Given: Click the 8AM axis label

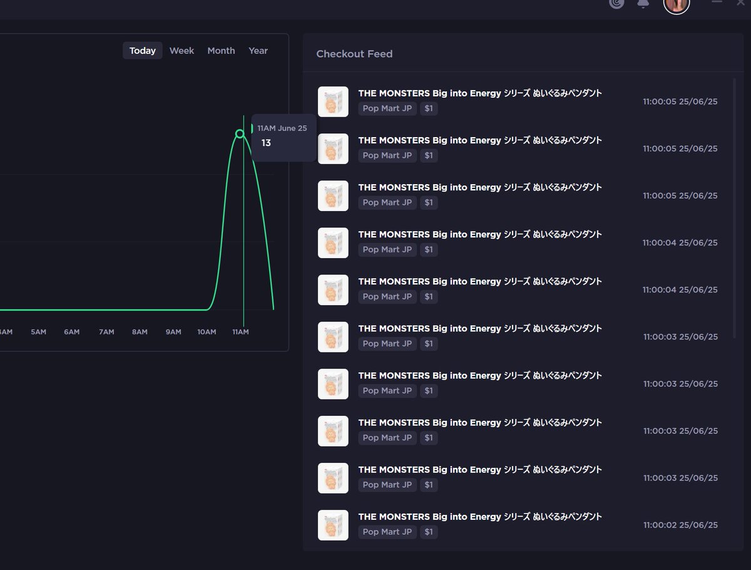Looking at the screenshot, I should [140, 332].
